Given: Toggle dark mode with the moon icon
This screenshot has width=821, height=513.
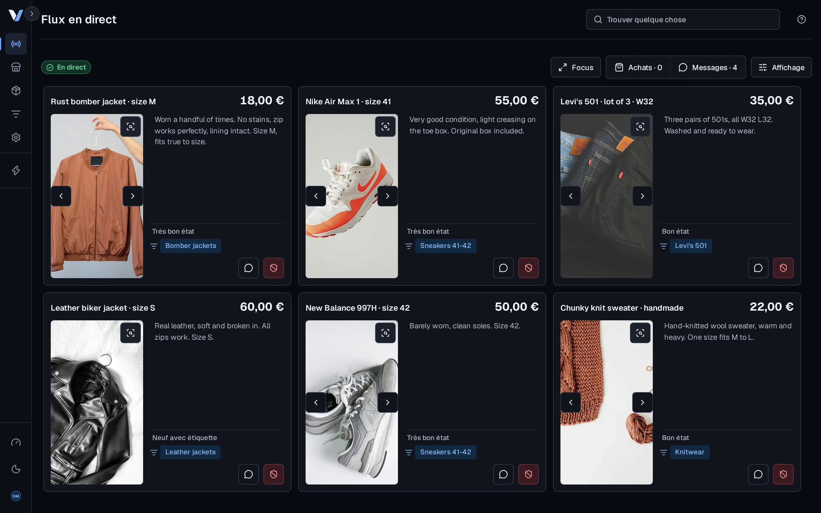Looking at the screenshot, I should [x=16, y=469].
